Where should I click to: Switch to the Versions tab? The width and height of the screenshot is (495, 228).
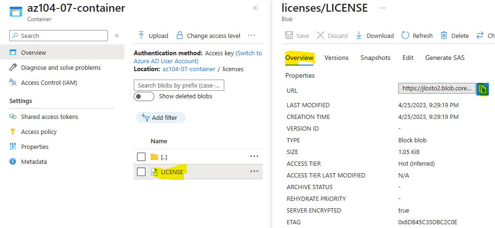pyautogui.click(x=336, y=58)
